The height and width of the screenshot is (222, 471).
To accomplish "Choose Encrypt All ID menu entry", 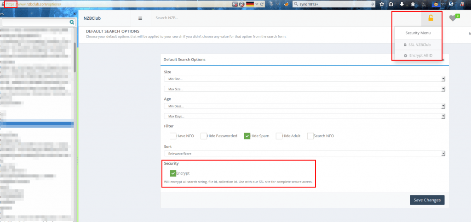I will [x=418, y=55].
